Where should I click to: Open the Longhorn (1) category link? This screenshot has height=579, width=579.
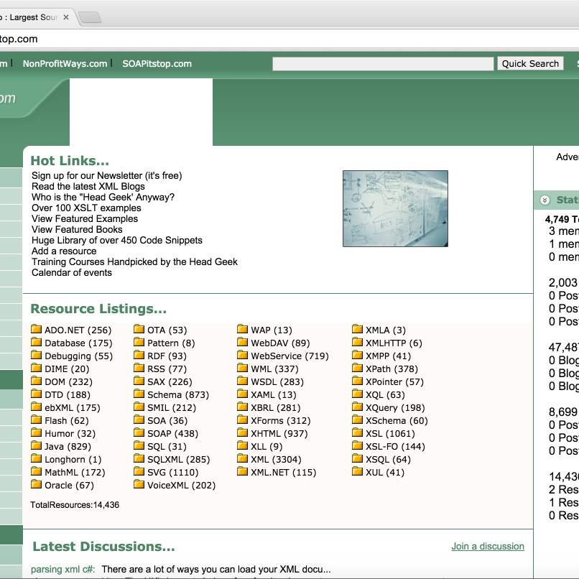(73, 459)
